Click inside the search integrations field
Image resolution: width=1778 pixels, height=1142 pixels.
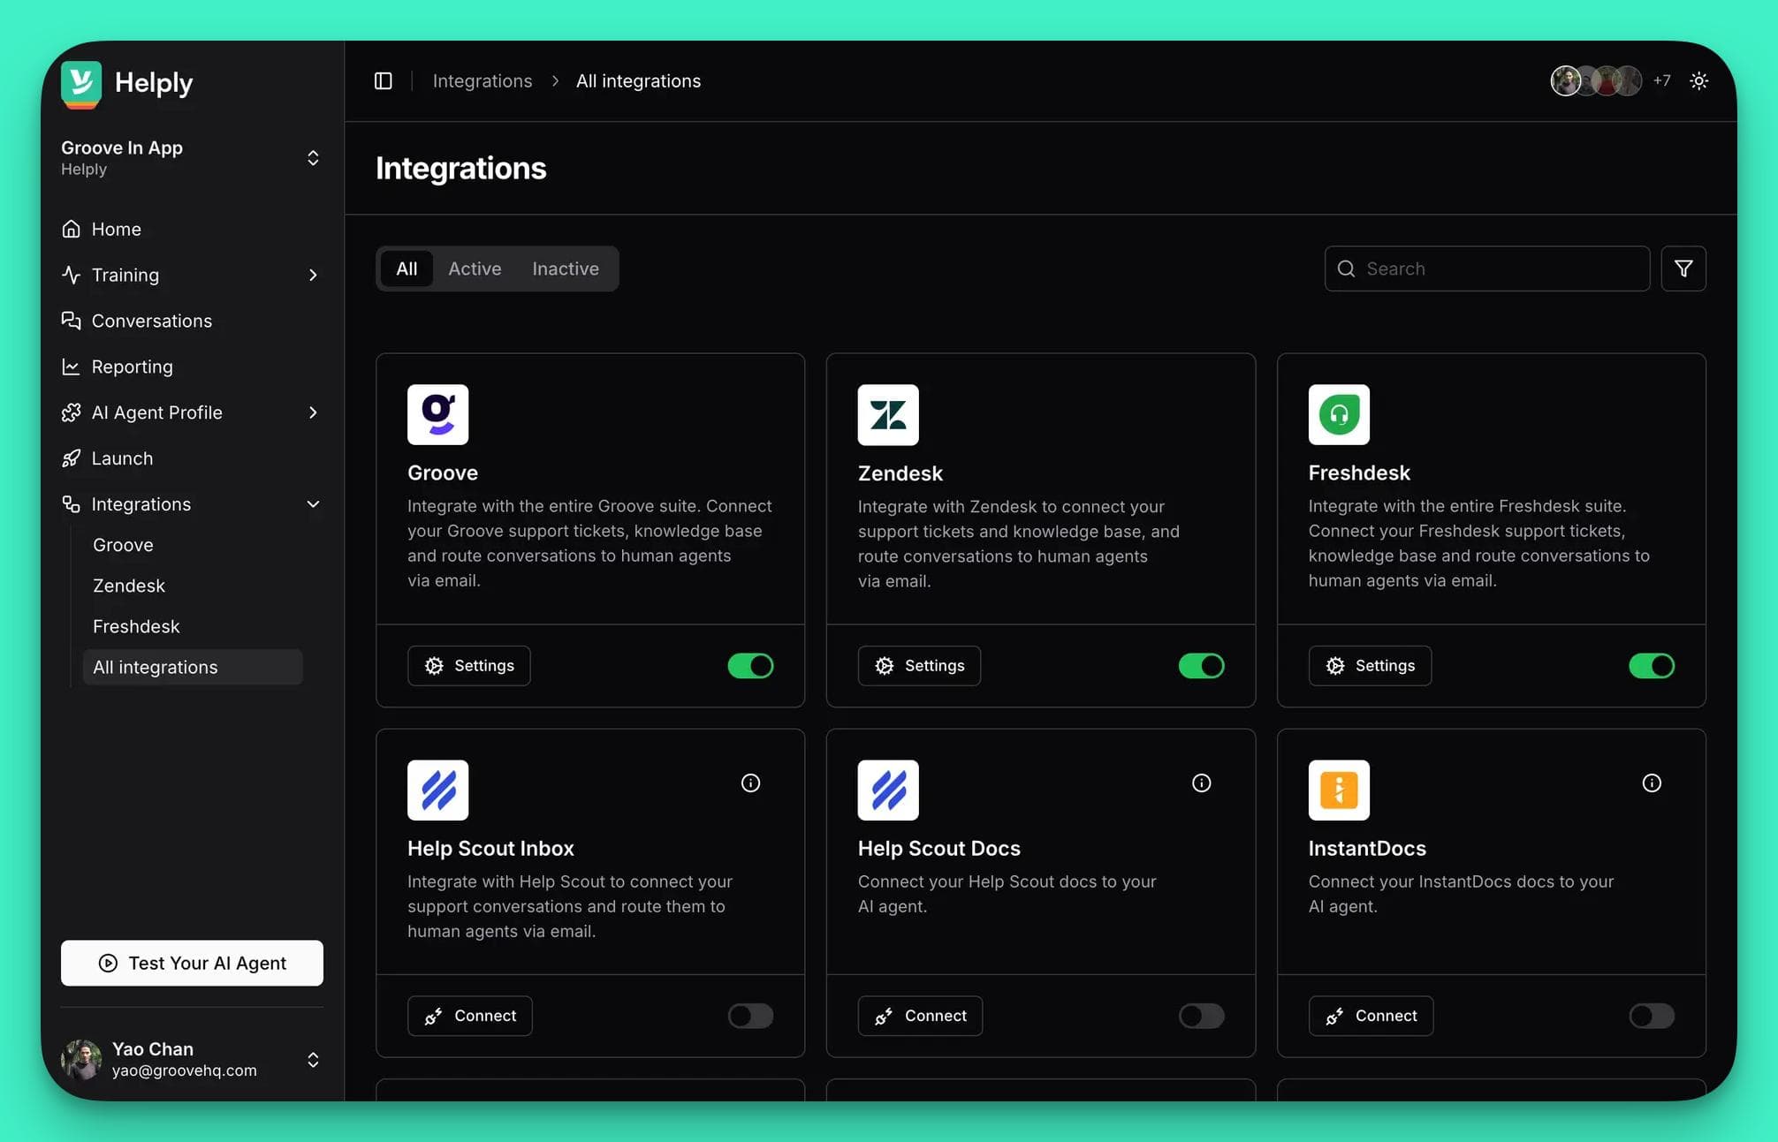(x=1485, y=268)
